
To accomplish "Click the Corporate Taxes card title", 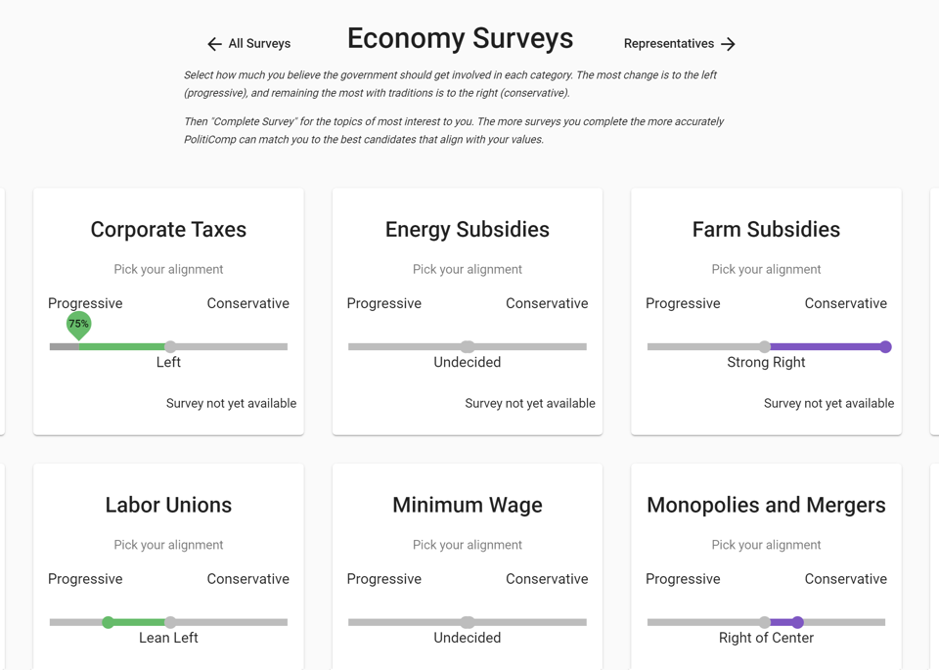I will [x=168, y=230].
